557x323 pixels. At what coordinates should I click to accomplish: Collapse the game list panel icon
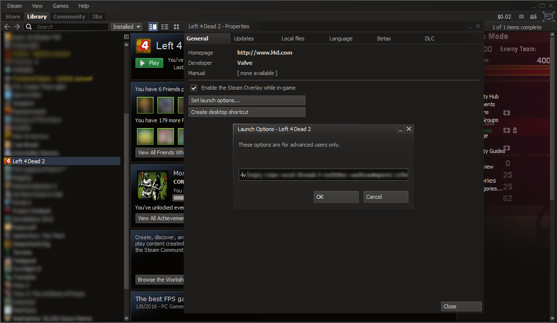click(126, 37)
